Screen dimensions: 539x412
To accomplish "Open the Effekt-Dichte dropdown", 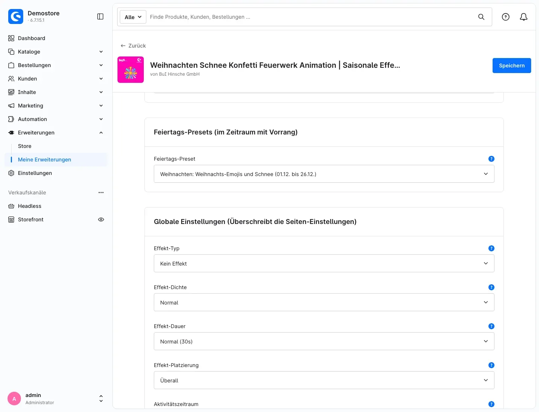I will (x=324, y=302).
